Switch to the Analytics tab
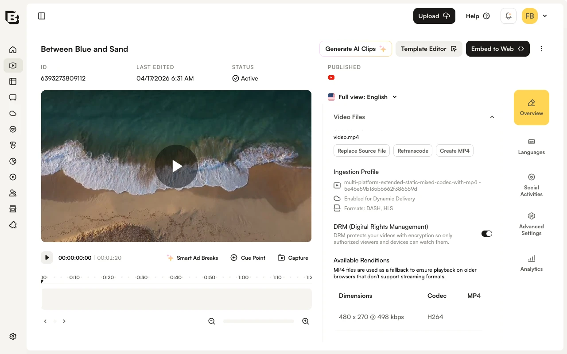Viewport: 567px width, 354px height. tap(532, 263)
